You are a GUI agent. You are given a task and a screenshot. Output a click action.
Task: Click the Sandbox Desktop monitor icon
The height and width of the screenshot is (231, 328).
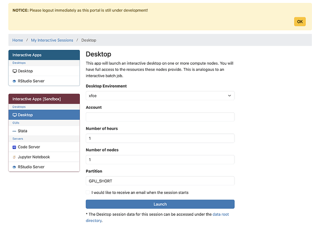click(x=14, y=115)
